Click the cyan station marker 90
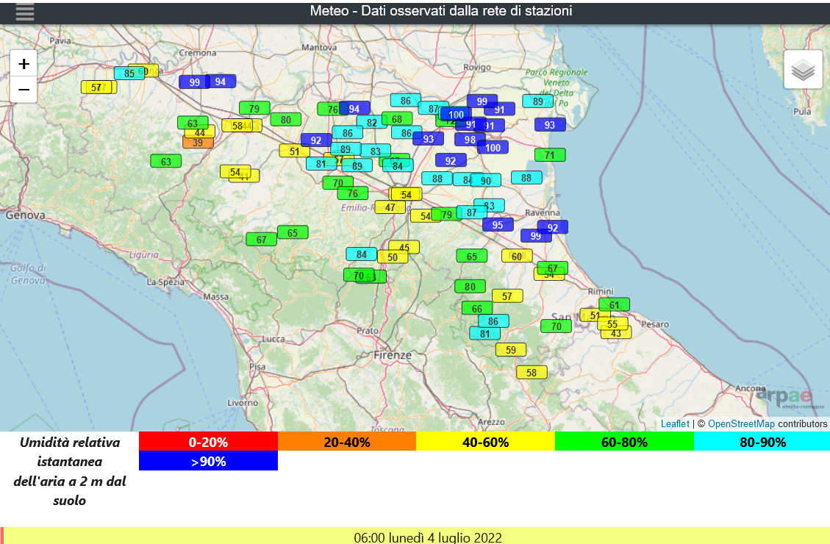The height and width of the screenshot is (544, 830). (x=486, y=180)
